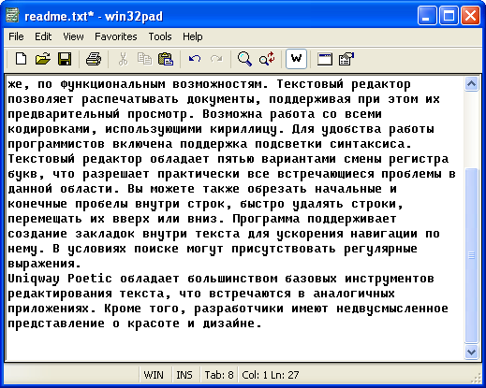Screen dimensions: 486x388
Task: Click the word кириллицу. in the text
Action: (247, 129)
